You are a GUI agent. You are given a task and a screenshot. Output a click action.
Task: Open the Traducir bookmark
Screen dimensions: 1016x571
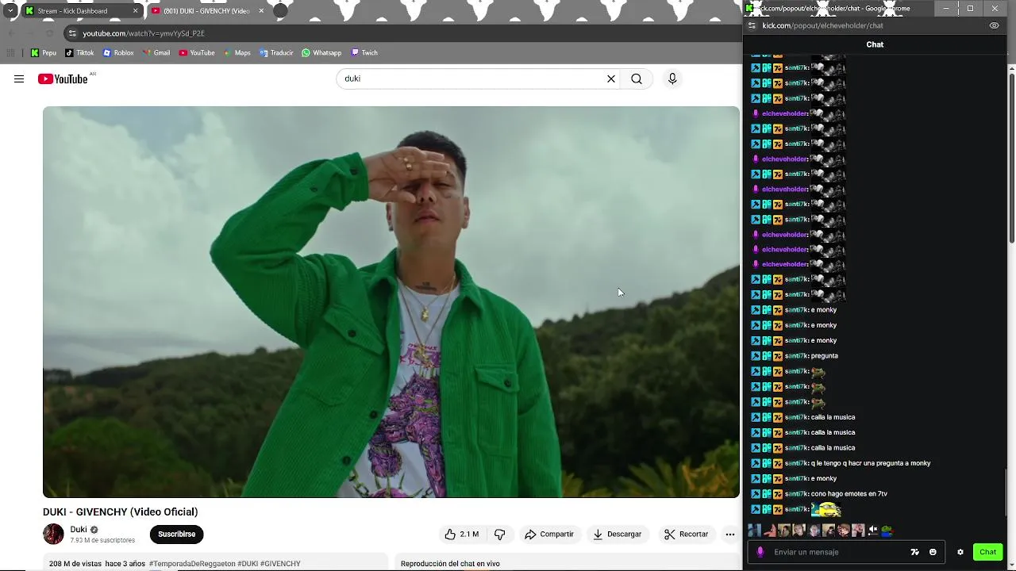(x=275, y=53)
